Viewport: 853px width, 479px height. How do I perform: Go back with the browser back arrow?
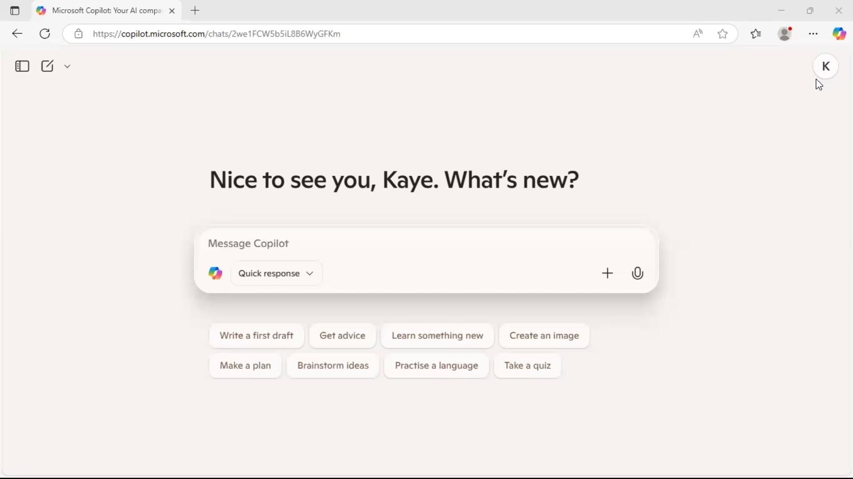pyautogui.click(x=17, y=34)
